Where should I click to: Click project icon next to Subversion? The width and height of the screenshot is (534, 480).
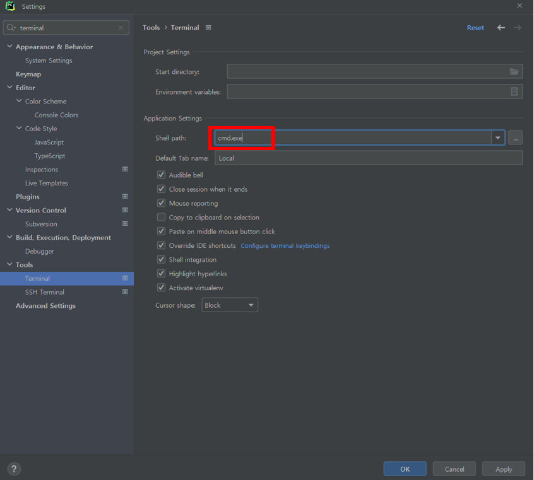tap(125, 224)
